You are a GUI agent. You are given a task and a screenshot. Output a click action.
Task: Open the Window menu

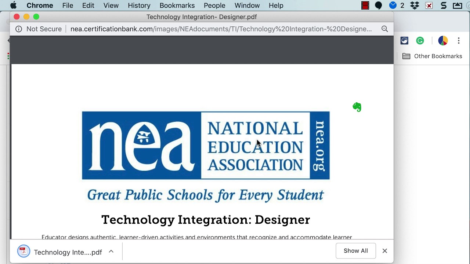click(247, 5)
